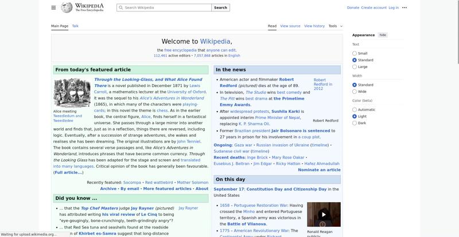
Task: Focus the Search Wikipedia input field
Action: (x=164, y=7)
